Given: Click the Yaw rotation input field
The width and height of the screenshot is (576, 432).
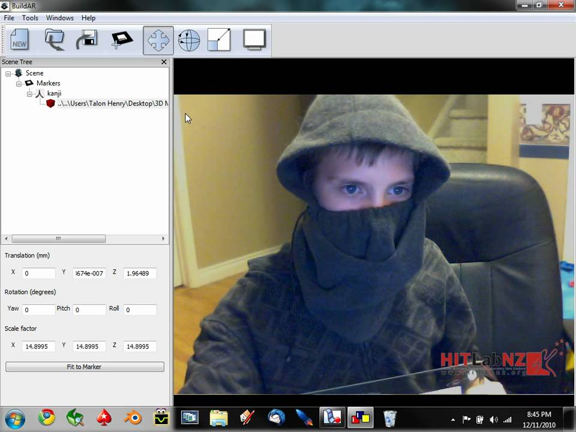Looking at the screenshot, I should (x=38, y=310).
